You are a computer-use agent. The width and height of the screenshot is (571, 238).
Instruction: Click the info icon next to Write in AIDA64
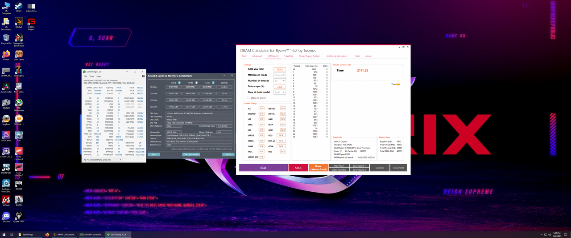click(x=197, y=83)
